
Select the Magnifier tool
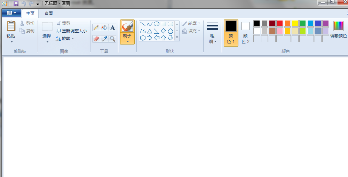pyautogui.click(x=112, y=39)
